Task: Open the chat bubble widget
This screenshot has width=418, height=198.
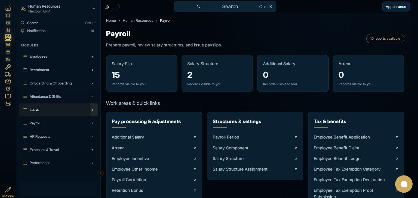Action: point(404,184)
